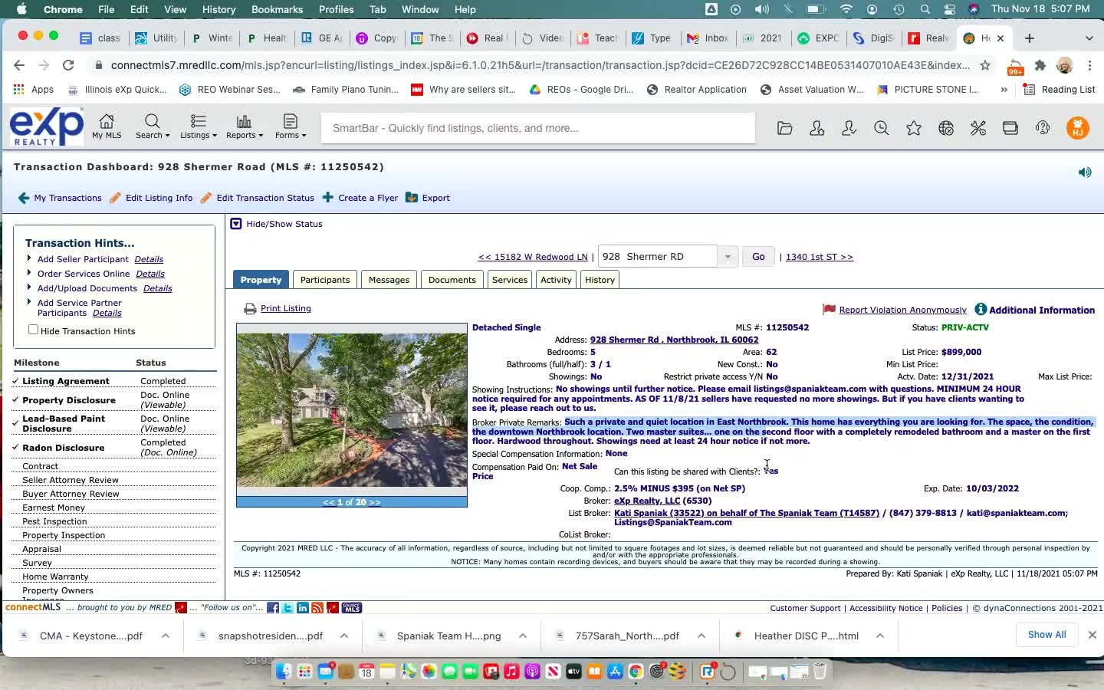Click the RSS feed icon in footer

point(317,608)
